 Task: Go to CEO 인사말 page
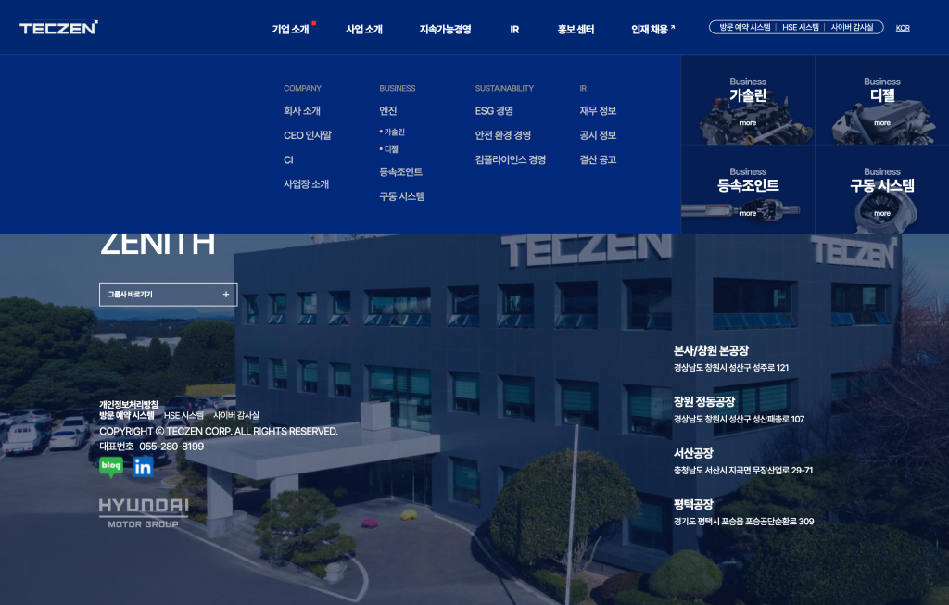307,135
